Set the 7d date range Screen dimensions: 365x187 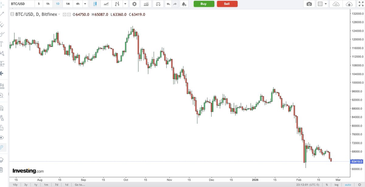[x=56, y=185]
